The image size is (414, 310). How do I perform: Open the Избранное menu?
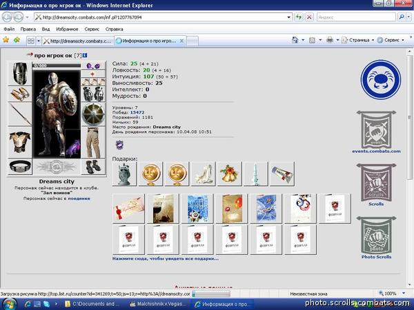(x=67, y=29)
